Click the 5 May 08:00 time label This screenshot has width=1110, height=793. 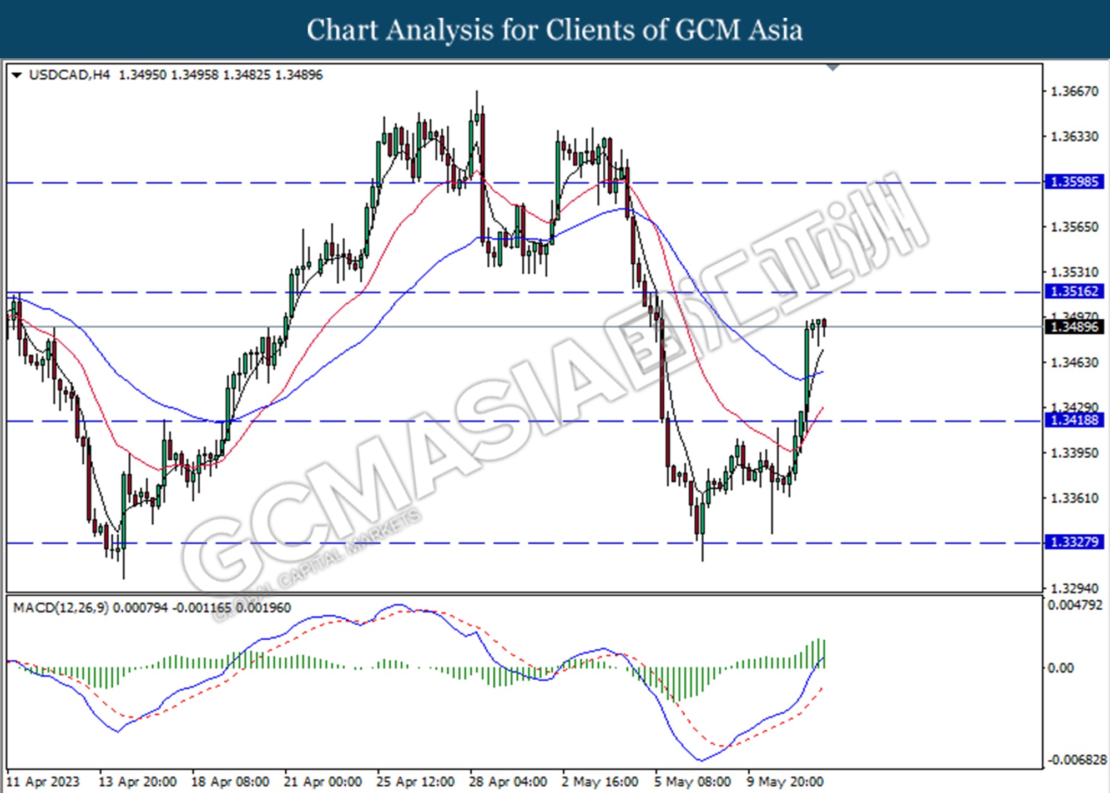point(692,781)
